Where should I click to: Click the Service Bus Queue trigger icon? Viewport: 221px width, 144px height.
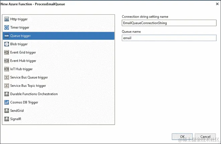pyautogui.click(x=6, y=78)
